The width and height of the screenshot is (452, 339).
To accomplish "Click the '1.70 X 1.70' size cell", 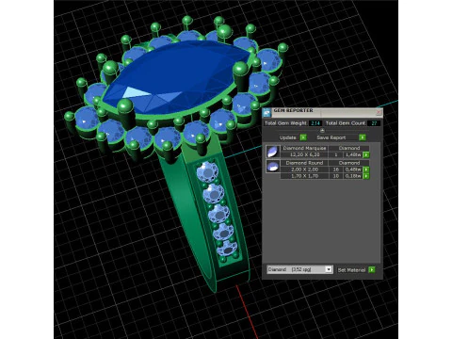I will pos(304,176).
